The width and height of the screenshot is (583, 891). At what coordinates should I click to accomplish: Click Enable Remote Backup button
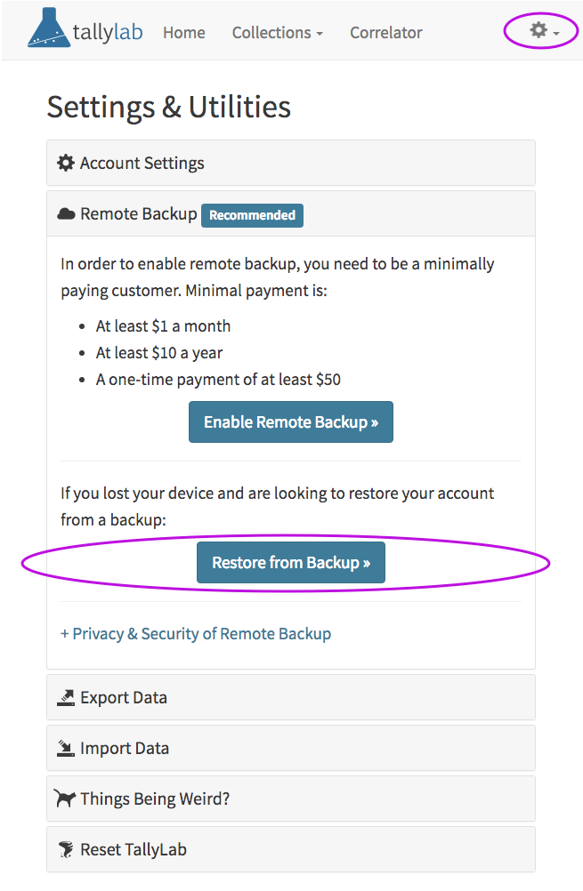coord(291,422)
